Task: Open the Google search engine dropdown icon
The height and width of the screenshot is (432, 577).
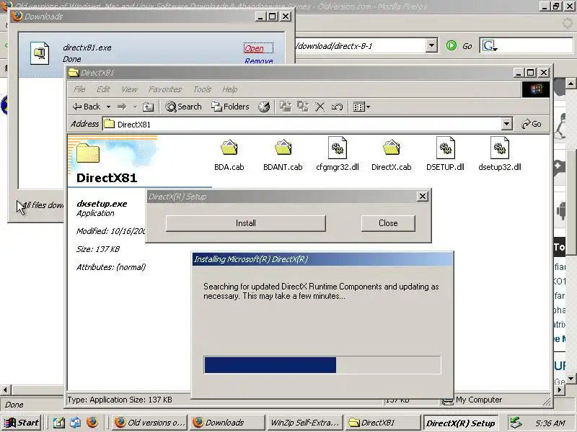Action: point(490,45)
